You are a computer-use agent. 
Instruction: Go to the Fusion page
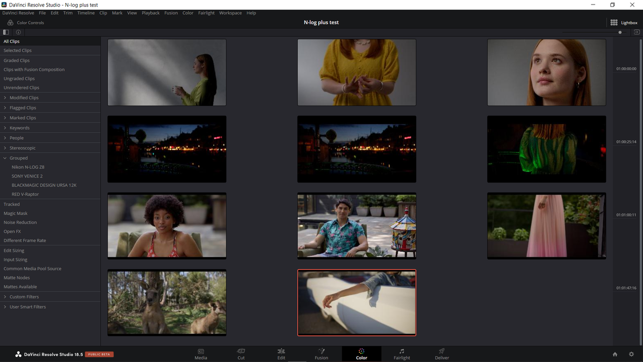pyautogui.click(x=321, y=354)
